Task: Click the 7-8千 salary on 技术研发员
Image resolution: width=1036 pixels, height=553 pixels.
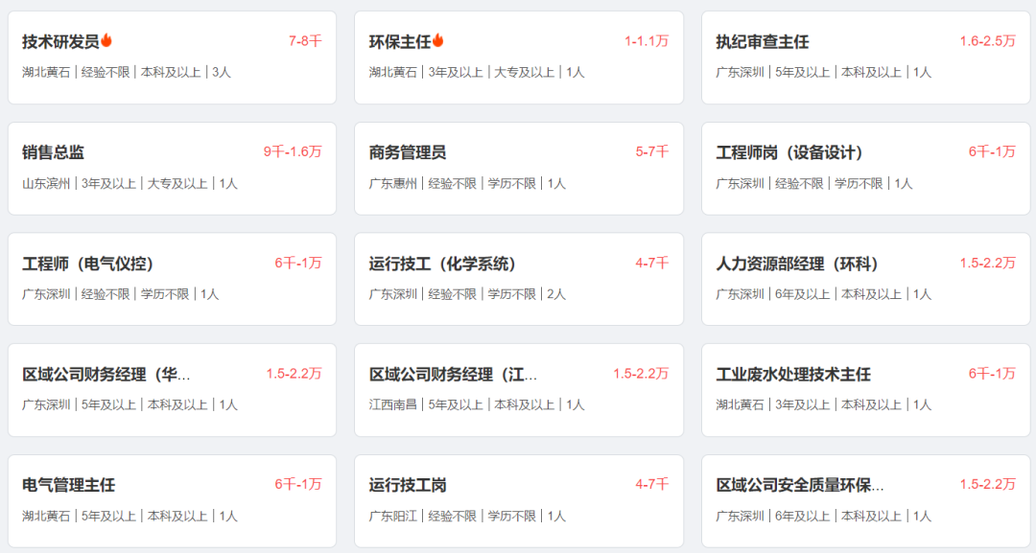Action: (x=305, y=41)
